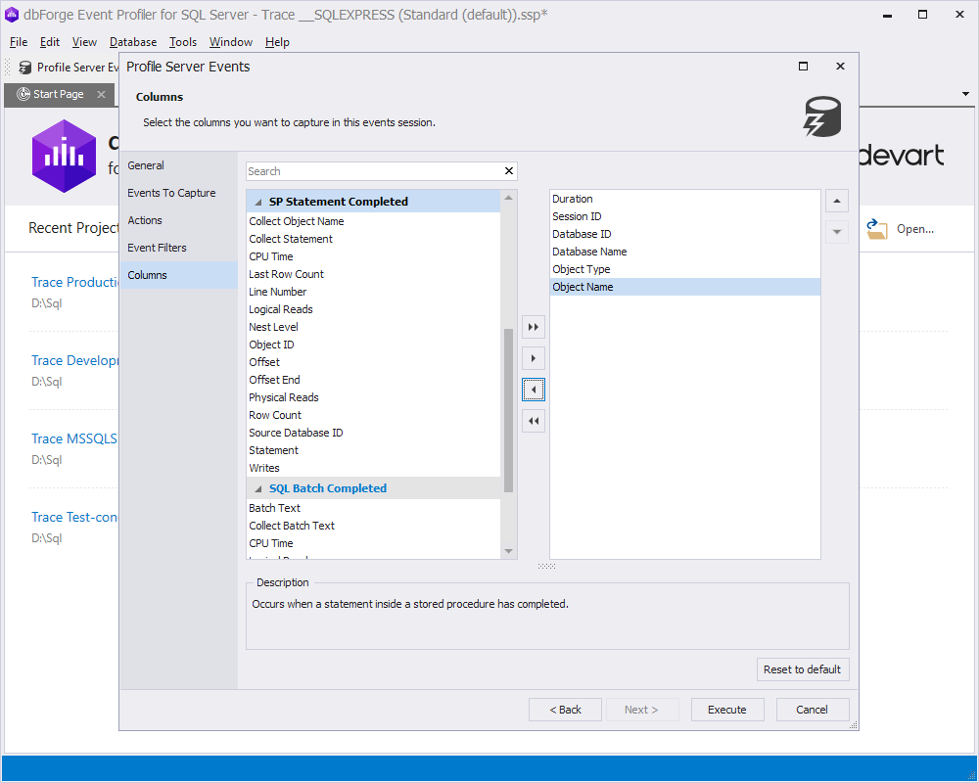Select the Columns page
Screen dimensions: 979x783
[x=178, y=275]
